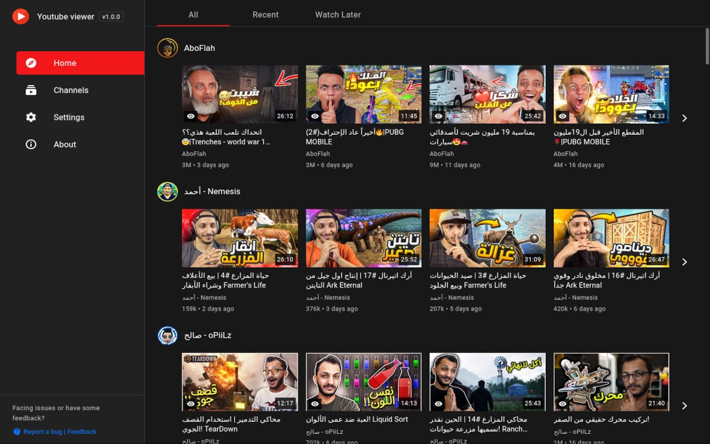Viewport: 710px width, 444px height.
Task: Toggle watched eye on oPiiLz 21:40 video
Action: click(562, 403)
